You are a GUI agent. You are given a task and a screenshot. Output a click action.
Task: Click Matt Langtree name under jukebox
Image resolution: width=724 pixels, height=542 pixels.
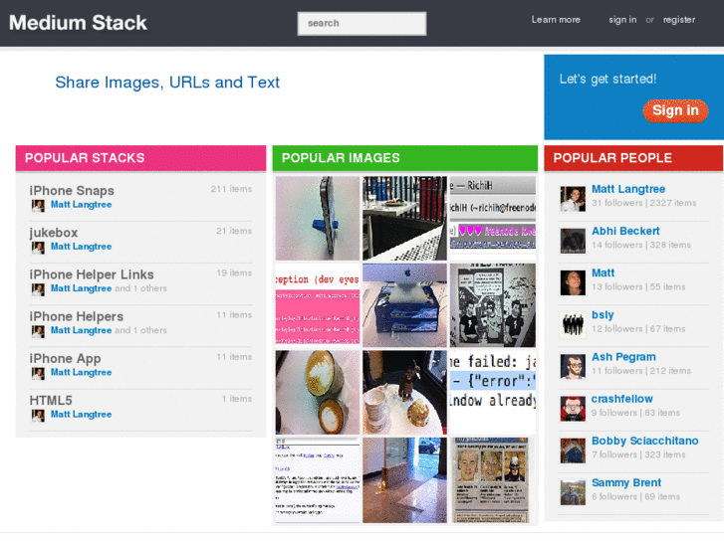click(x=82, y=247)
